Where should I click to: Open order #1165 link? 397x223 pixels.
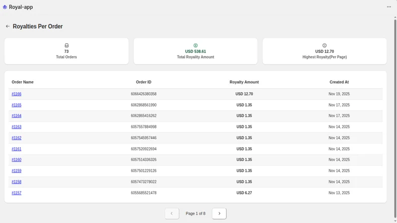pos(16,105)
